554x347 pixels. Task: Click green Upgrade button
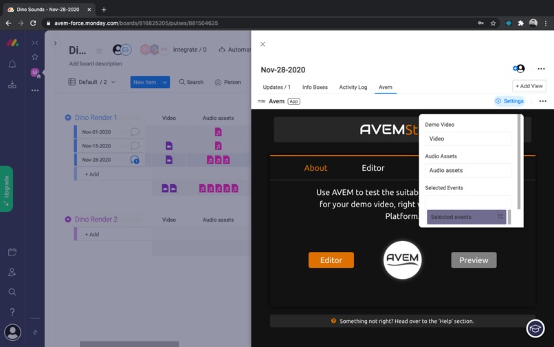click(6, 189)
